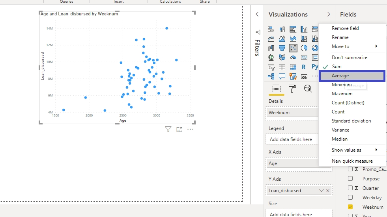
Task: Select the R script visual icon
Action: tap(304, 67)
